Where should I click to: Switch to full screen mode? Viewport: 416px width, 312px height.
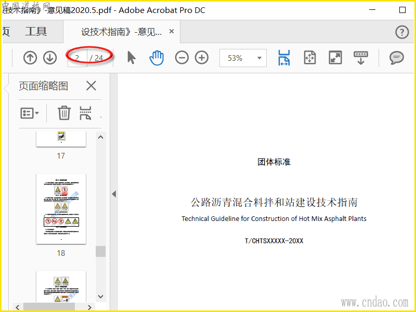click(335, 58)
